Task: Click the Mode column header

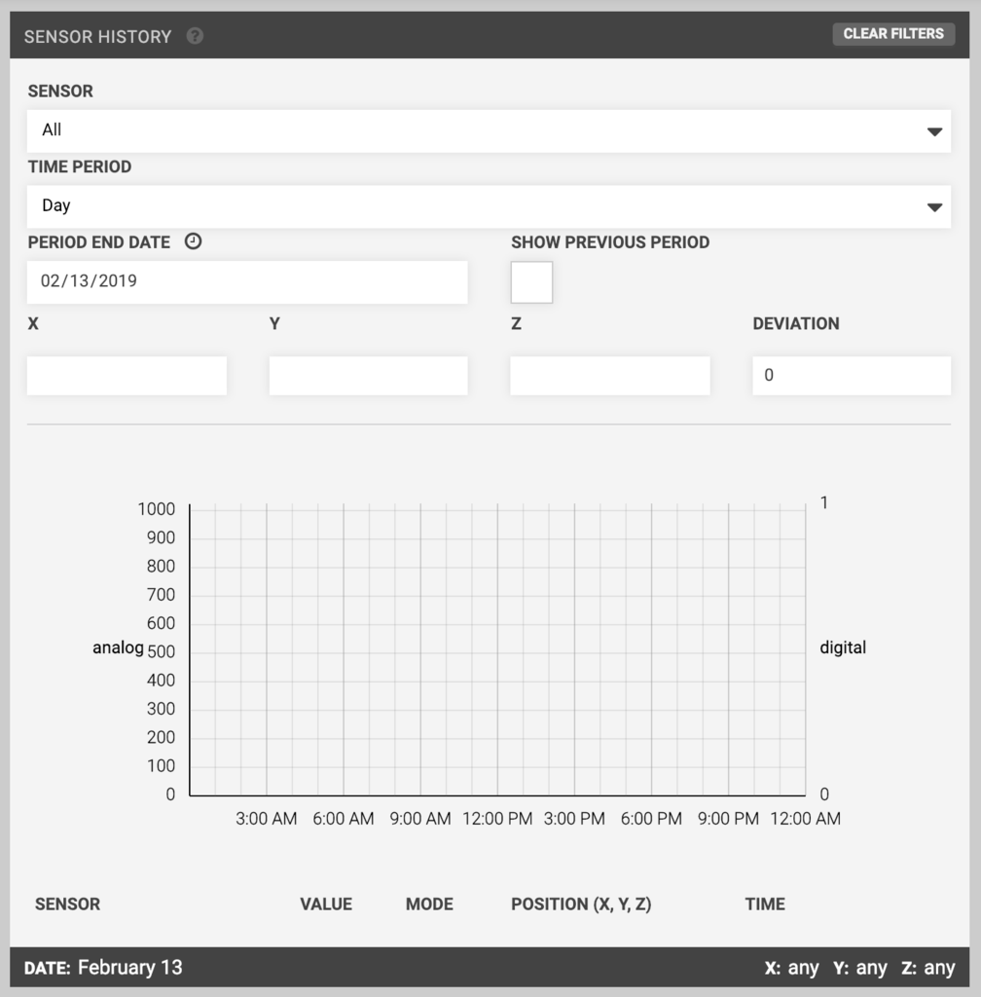Action: tap(429, 904)
